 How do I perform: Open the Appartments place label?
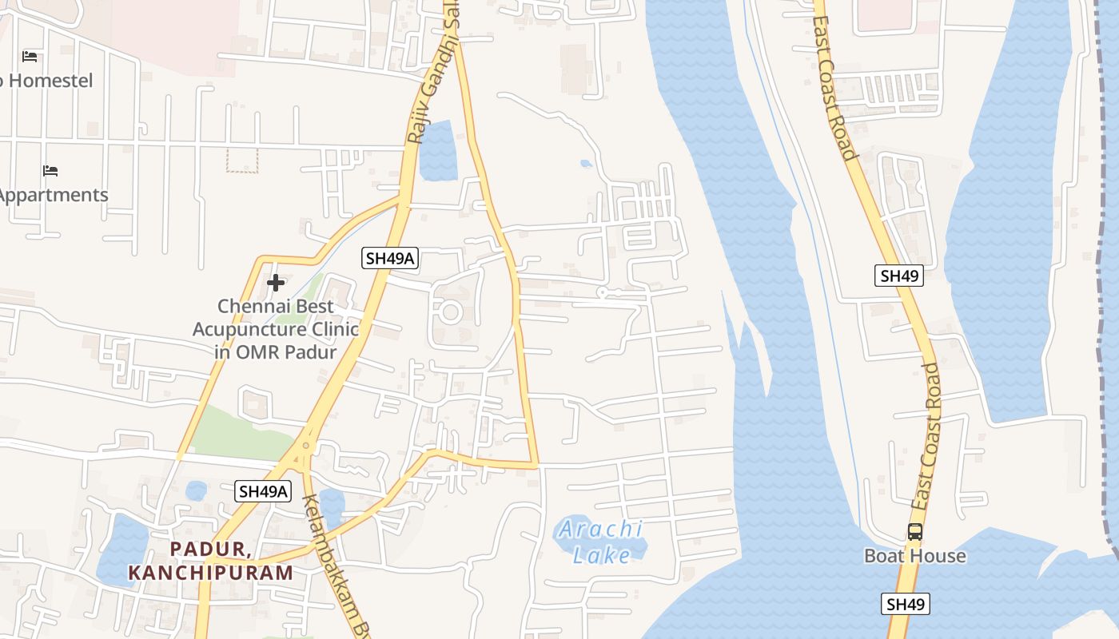54,195
